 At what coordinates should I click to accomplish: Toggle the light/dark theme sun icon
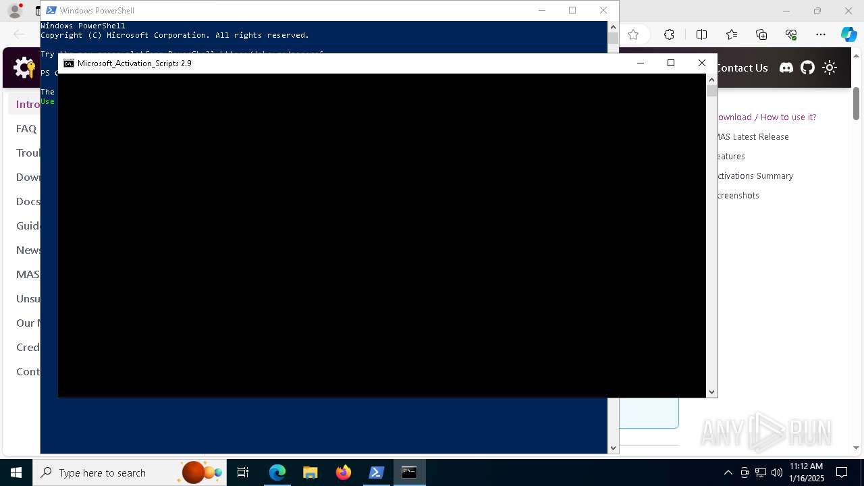click(830, 67)
